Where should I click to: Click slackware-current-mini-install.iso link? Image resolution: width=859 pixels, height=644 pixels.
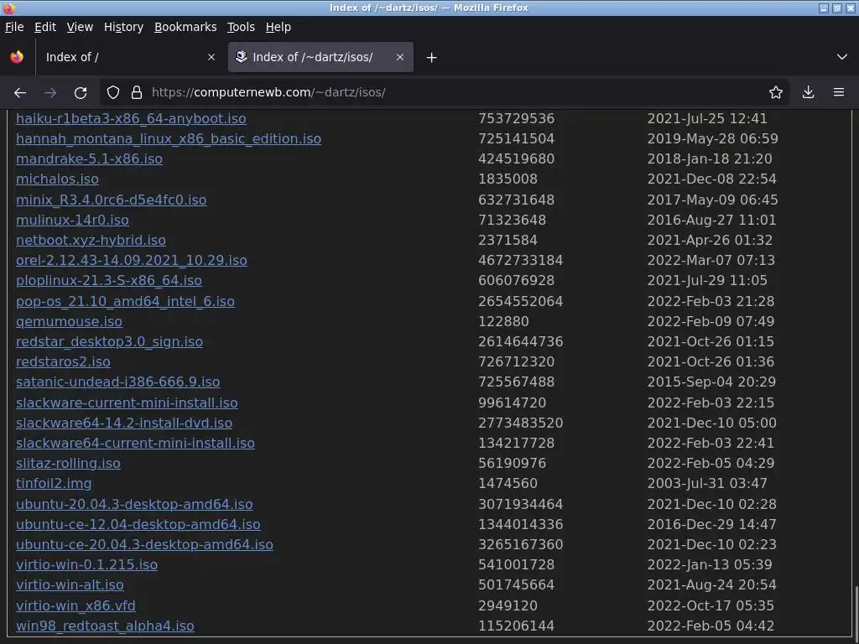[128, 403]
